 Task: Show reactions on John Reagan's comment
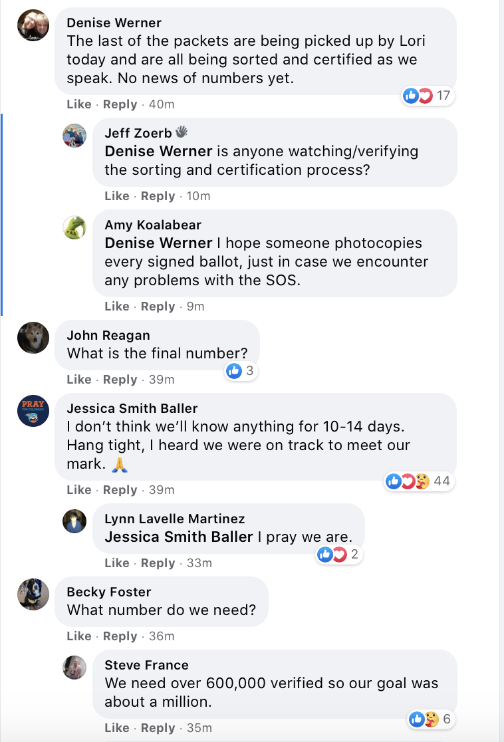tap(240, 371)
